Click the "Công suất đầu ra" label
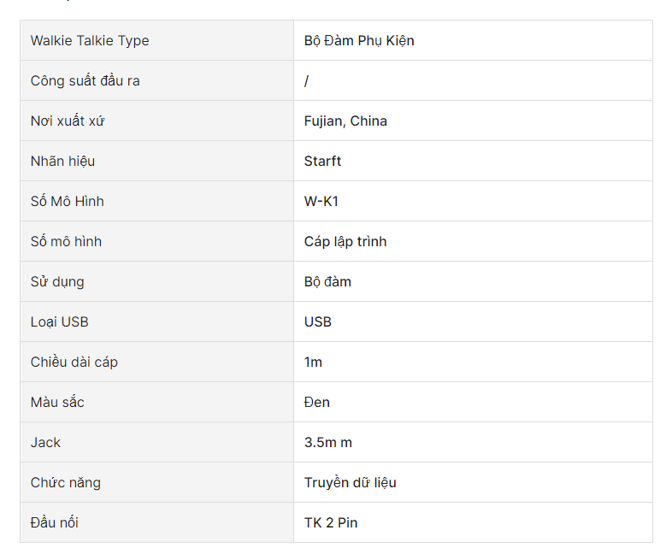This screenshot has width=672, height=554. click(x=85, y=81)
